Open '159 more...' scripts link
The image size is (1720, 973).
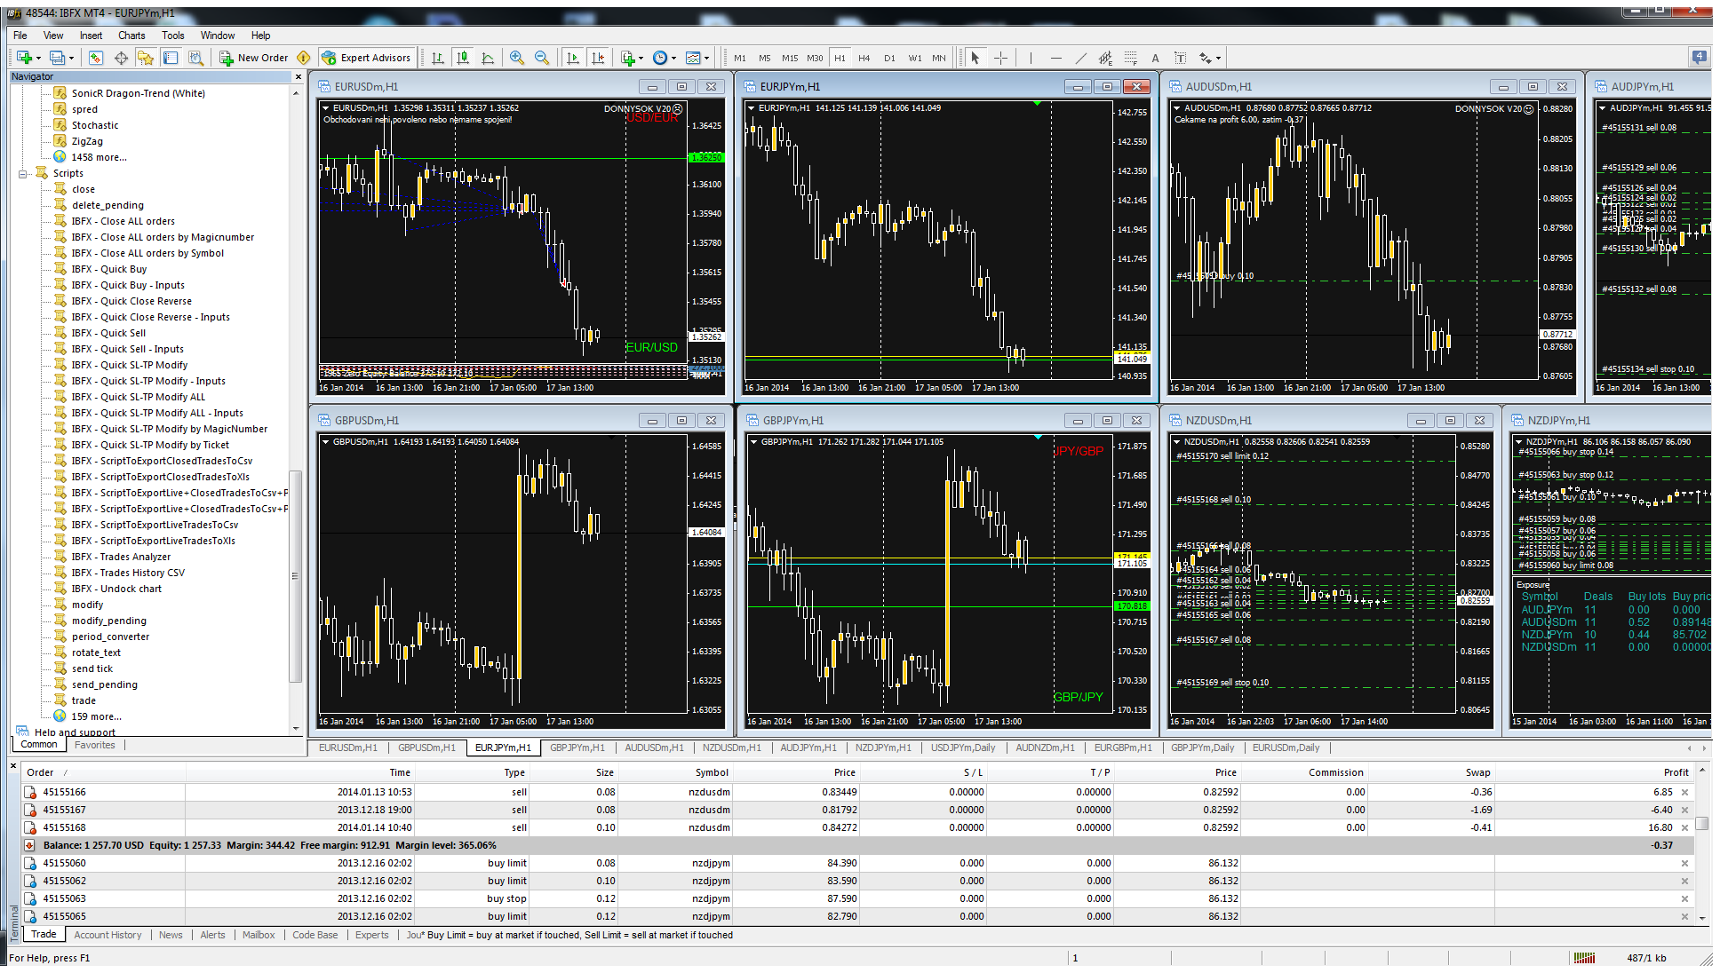click(96, 716)
